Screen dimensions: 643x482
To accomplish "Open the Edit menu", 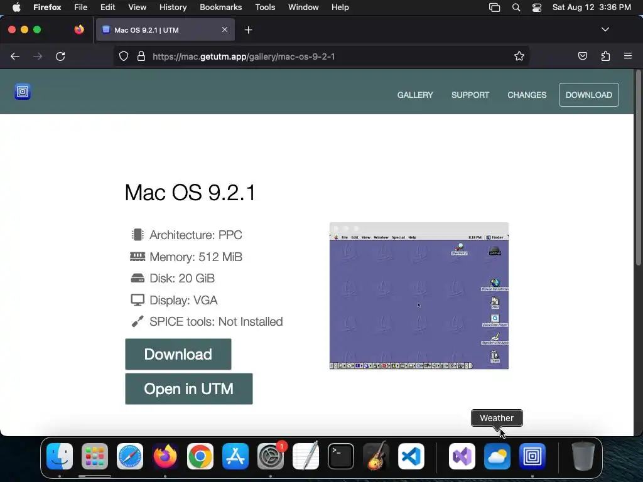I will pos(108,8).
